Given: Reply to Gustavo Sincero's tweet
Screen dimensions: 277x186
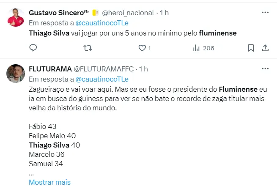Looking at the screenshot, I should [33, 48].
